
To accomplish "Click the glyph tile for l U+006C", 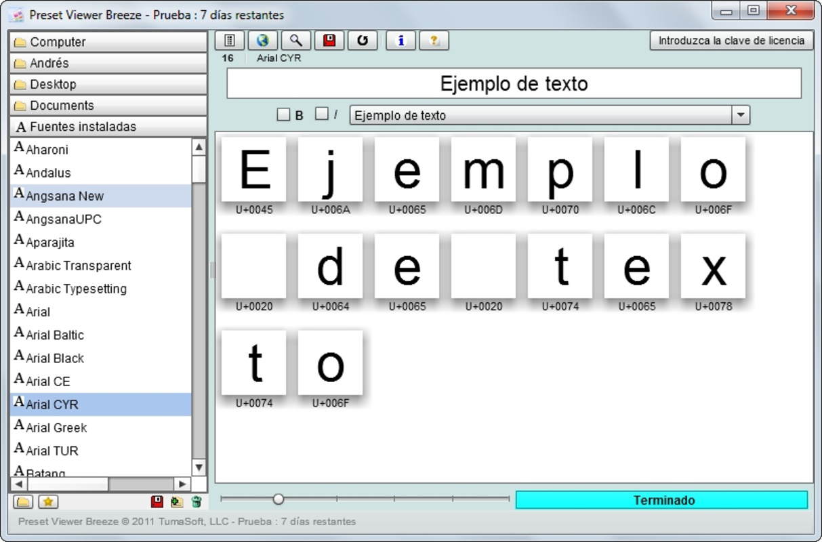I will (x=637, y=169).
